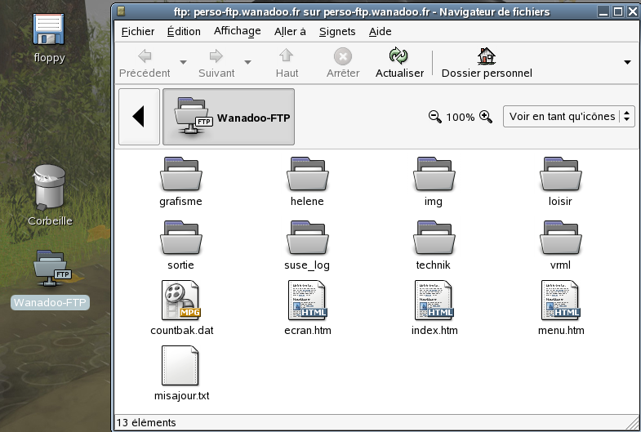Click the countbak.dat file name

point(182,330)
